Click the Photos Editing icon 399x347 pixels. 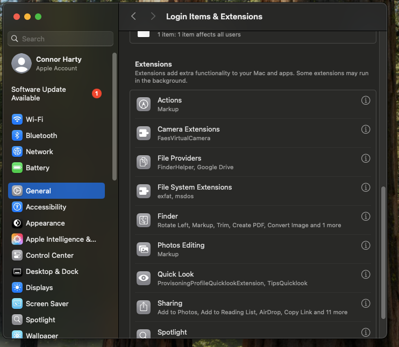(x=144, y=249)
